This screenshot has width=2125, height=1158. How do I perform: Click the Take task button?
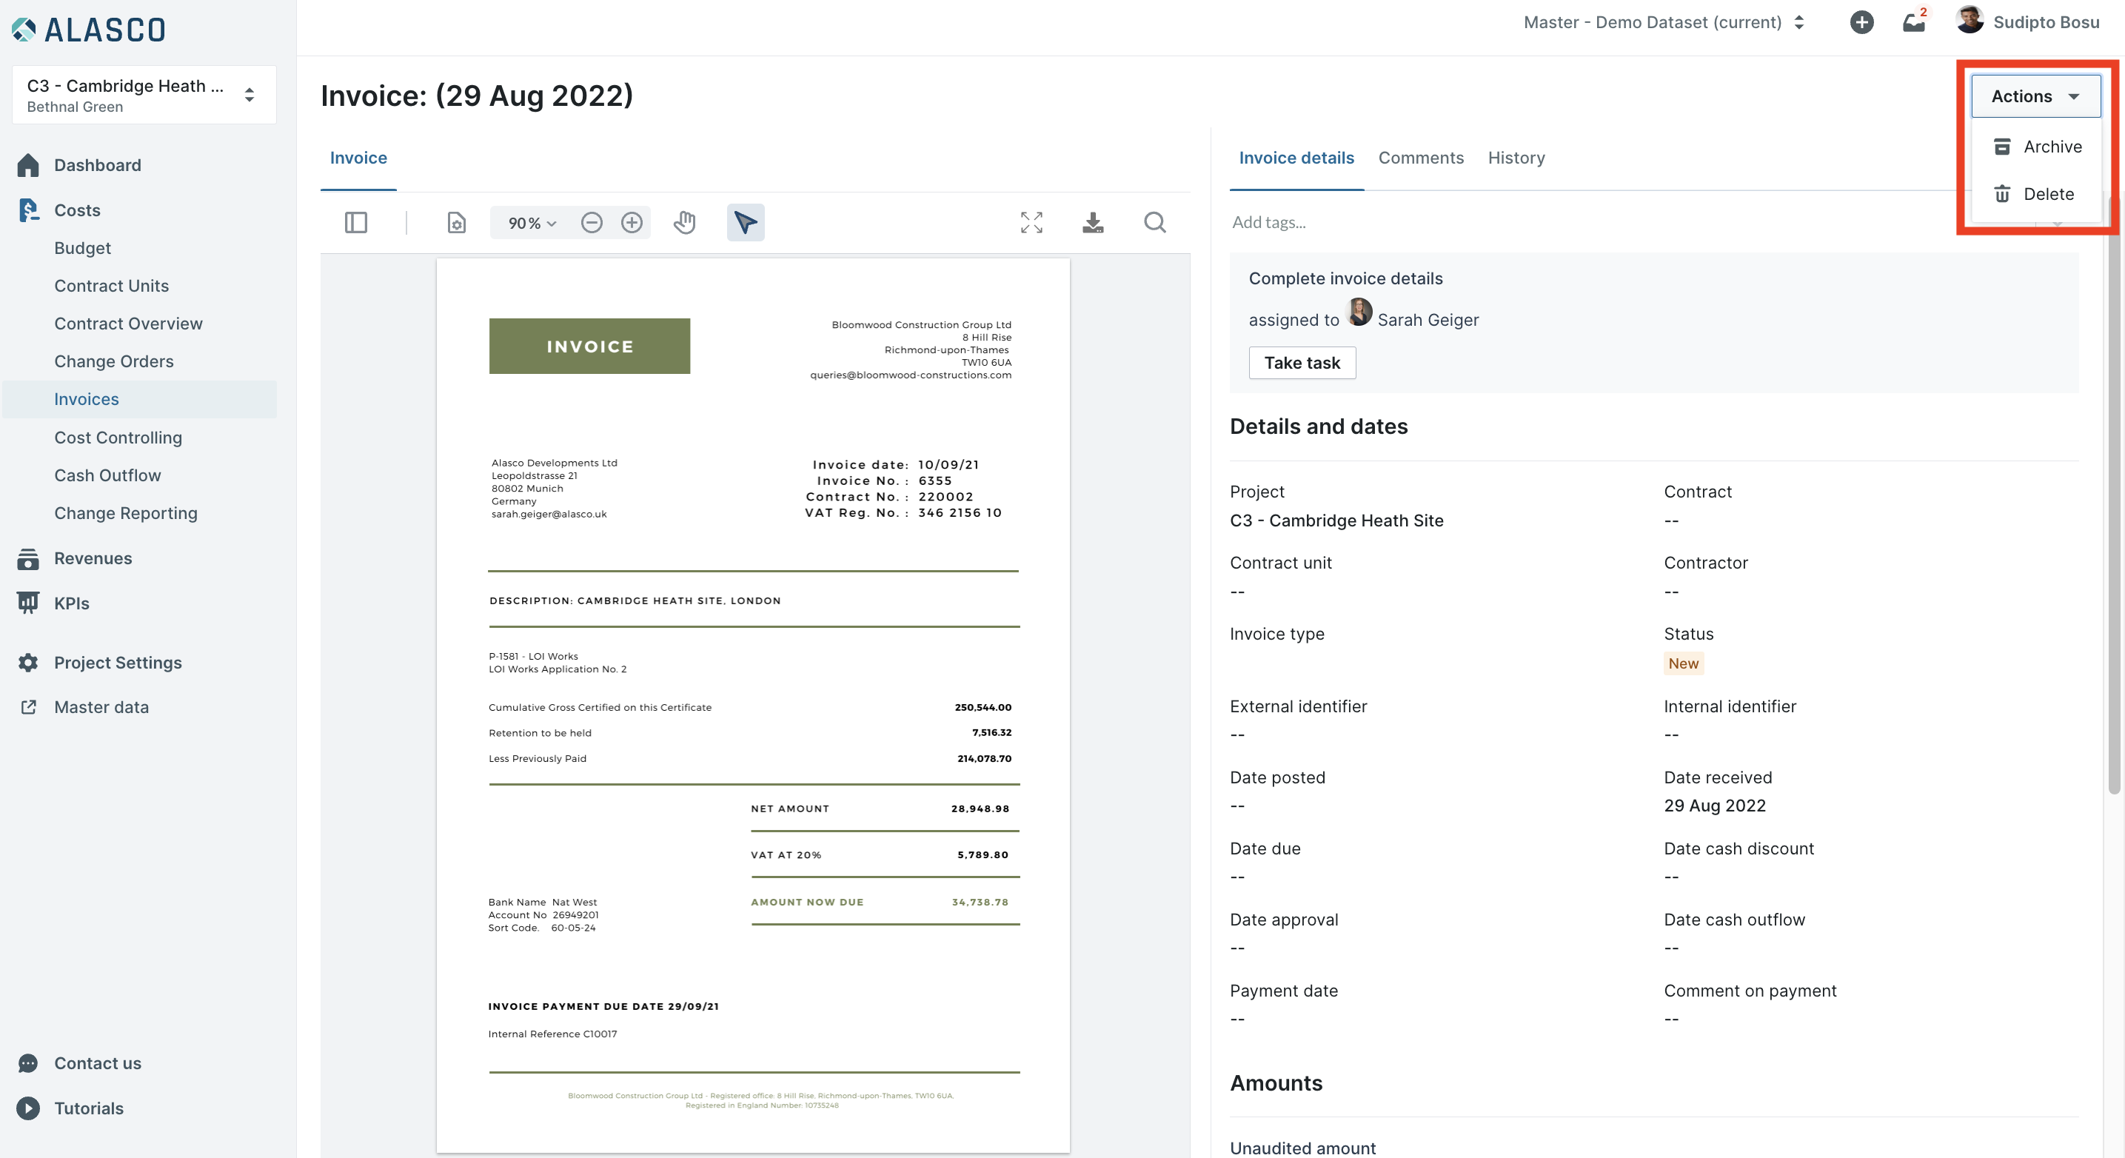(1302, 363)
